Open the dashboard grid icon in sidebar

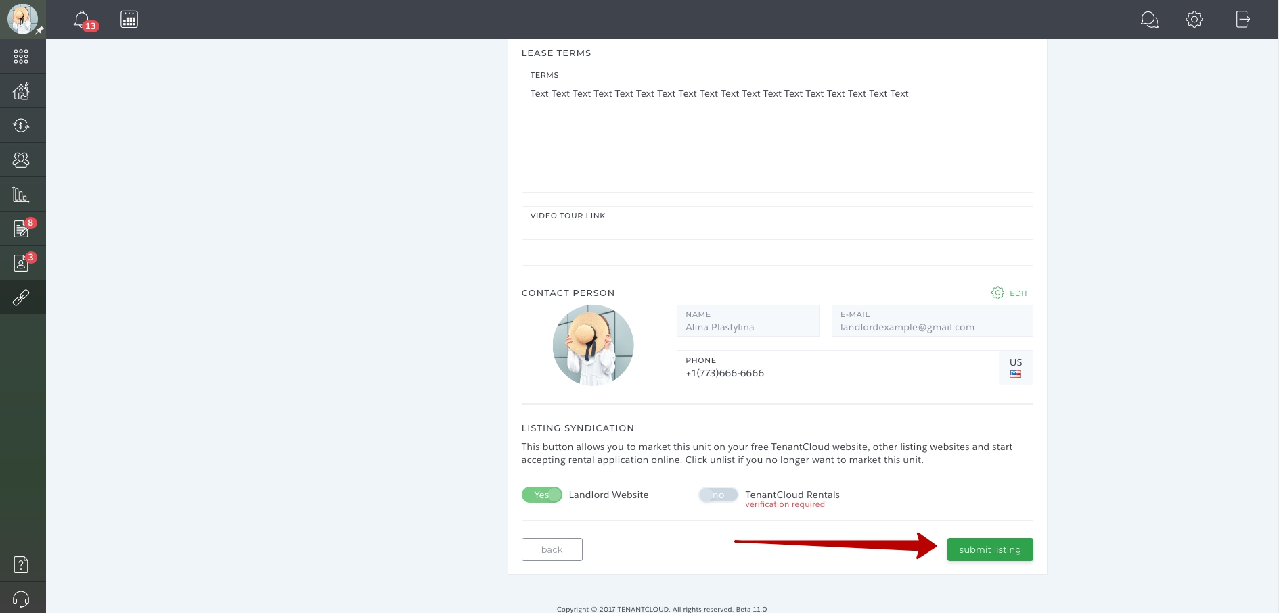pyautogui.click(x=21, y=57)
